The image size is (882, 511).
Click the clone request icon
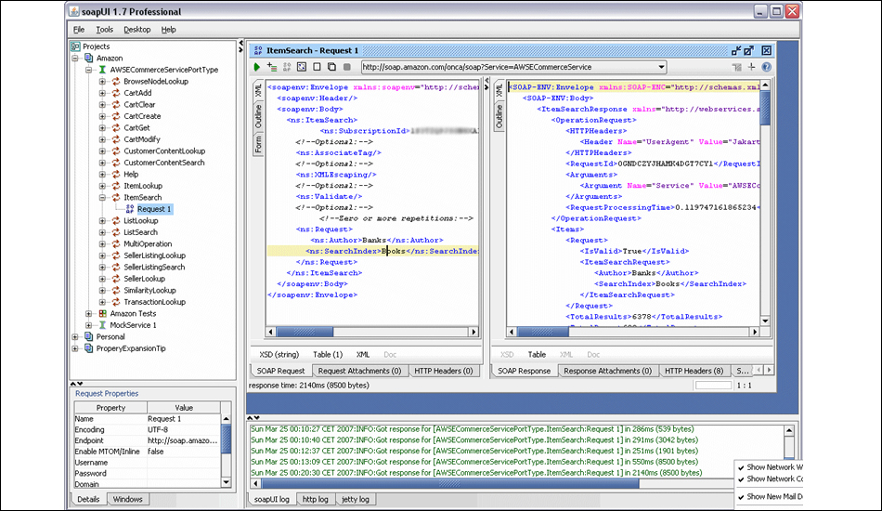pos(331,67)
